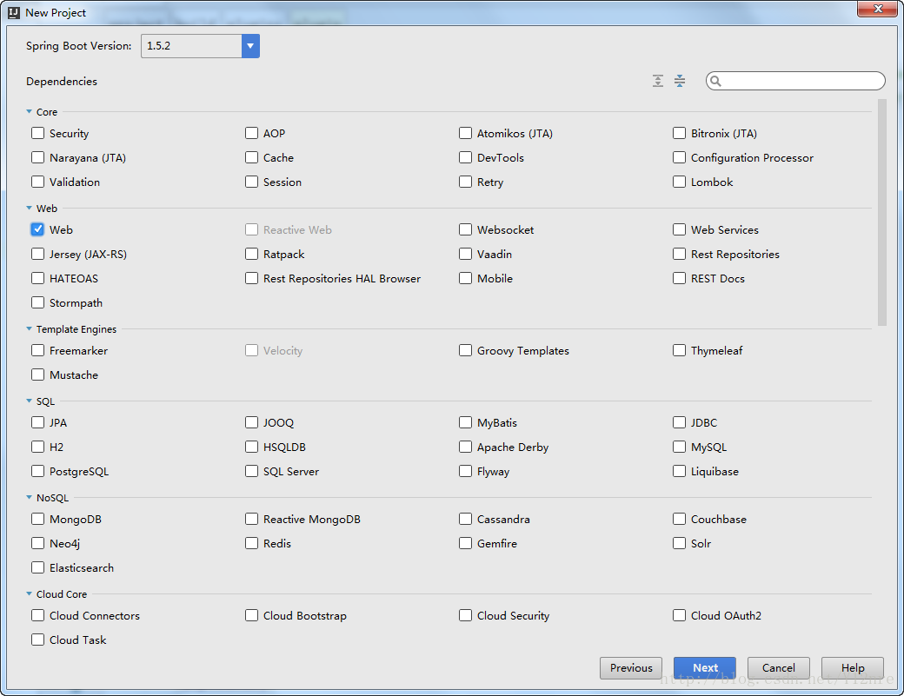This screenshot has width=904, height=696.
Task: Click the Previous button
Action: (x=631, y=668)
